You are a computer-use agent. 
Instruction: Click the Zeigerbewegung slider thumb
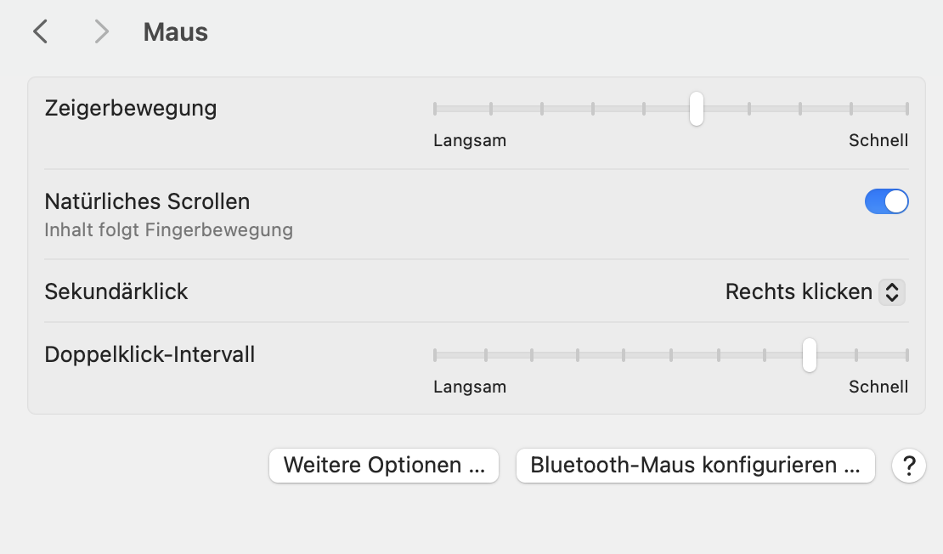tap(696, 109)
